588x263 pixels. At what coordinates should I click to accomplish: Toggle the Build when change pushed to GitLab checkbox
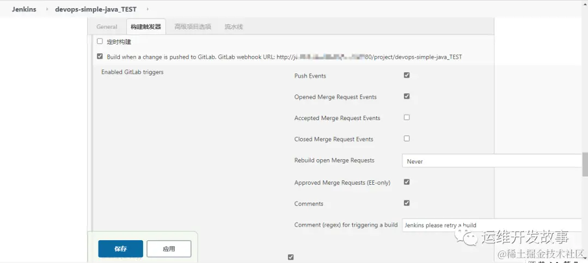pos(100,57)
